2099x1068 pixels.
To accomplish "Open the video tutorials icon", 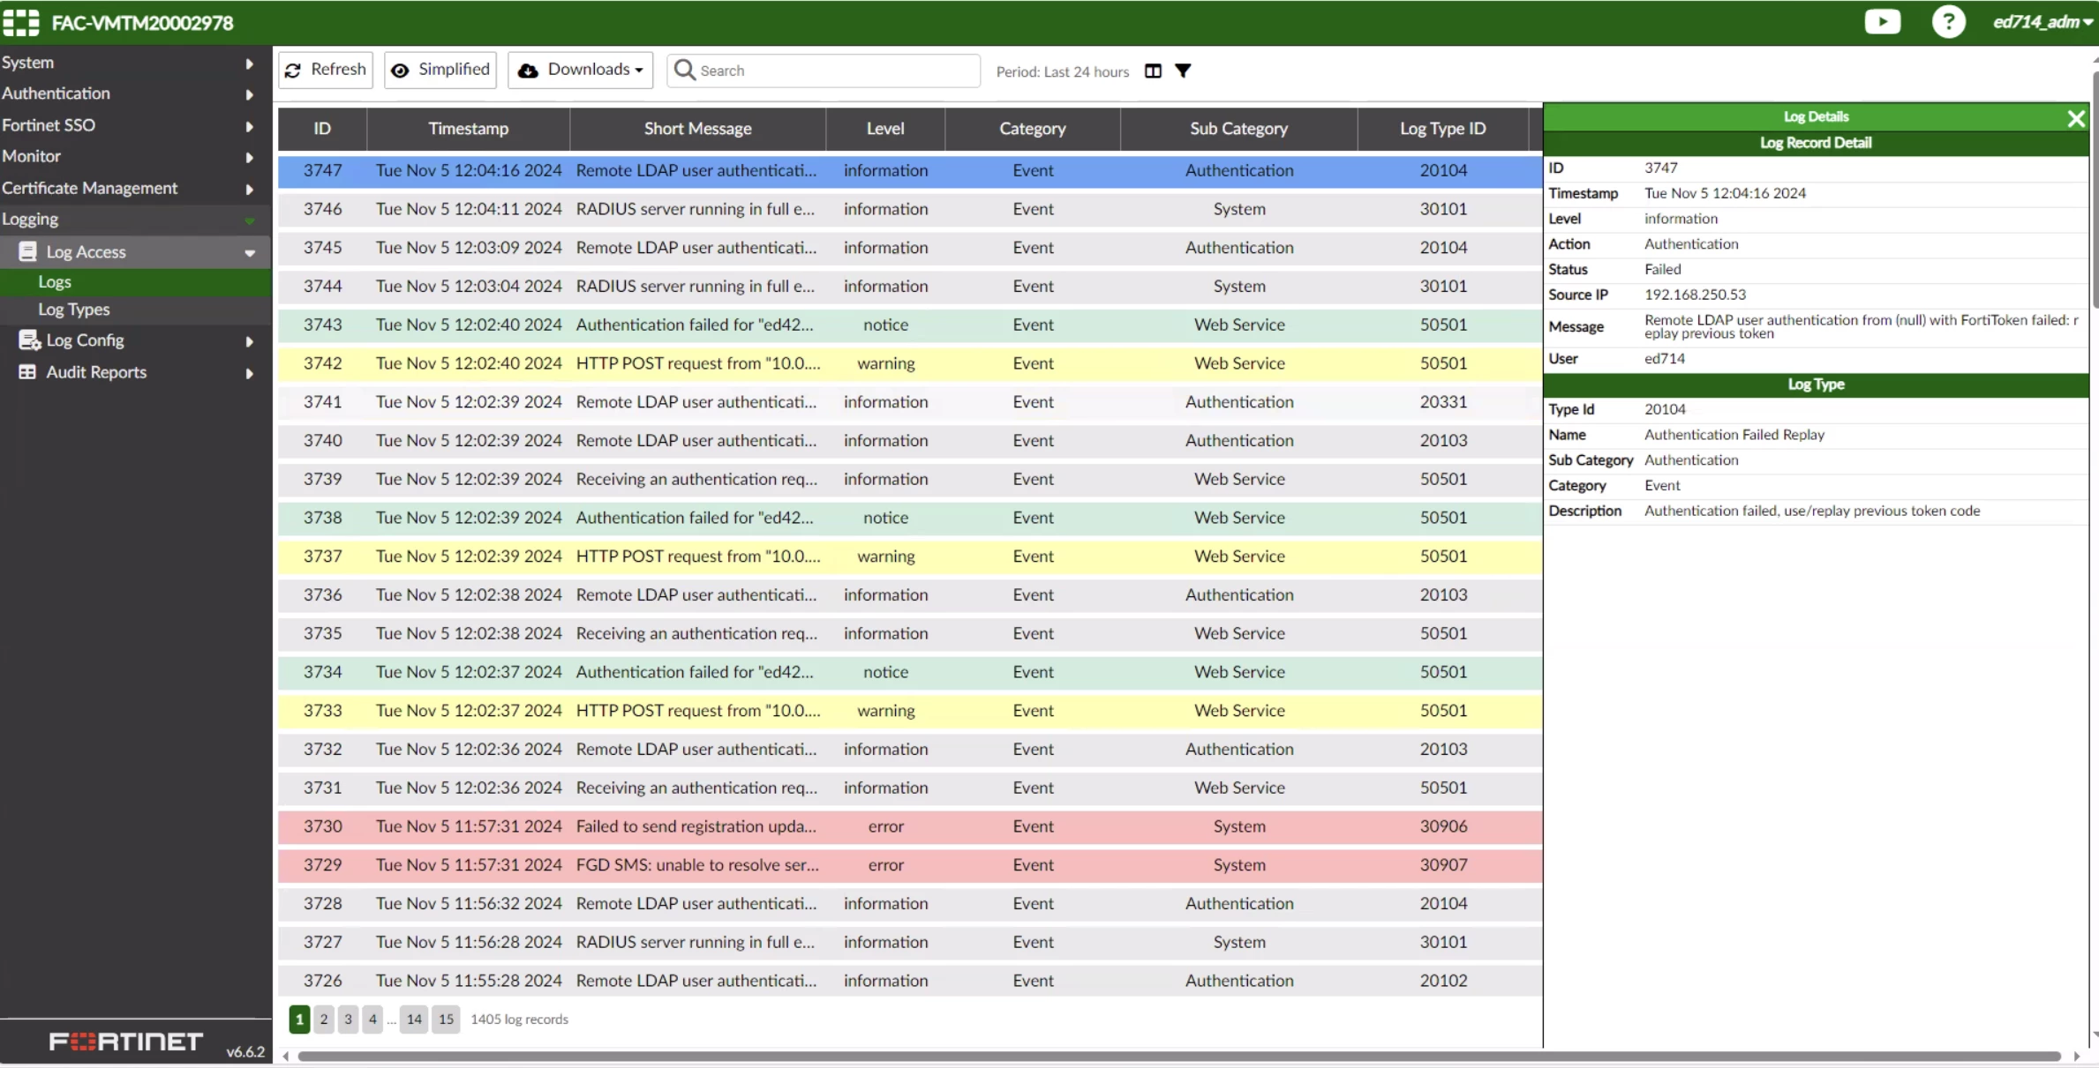I will [1882, 22].
